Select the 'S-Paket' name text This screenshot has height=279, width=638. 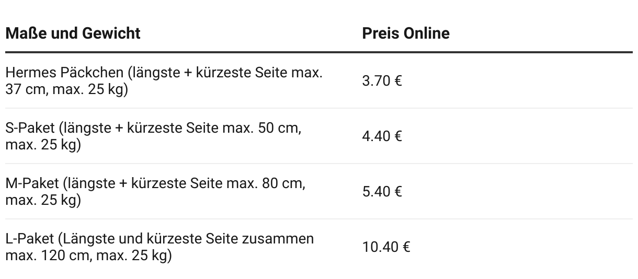coord(29,128)
